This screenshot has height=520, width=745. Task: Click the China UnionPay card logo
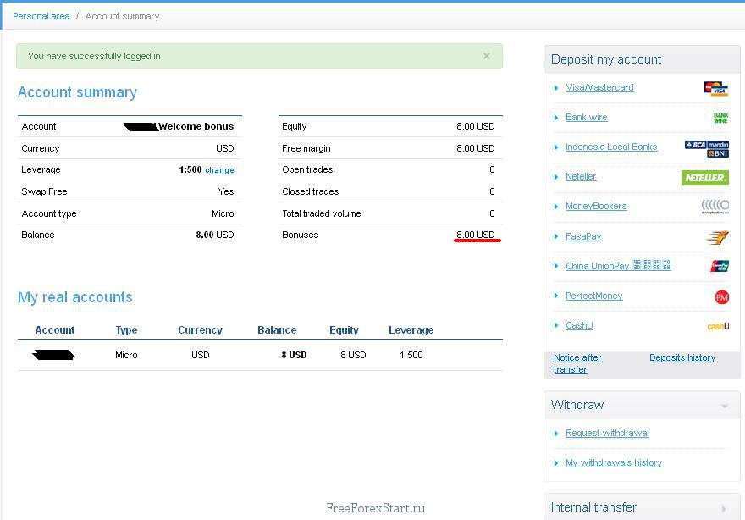(720, 266)
